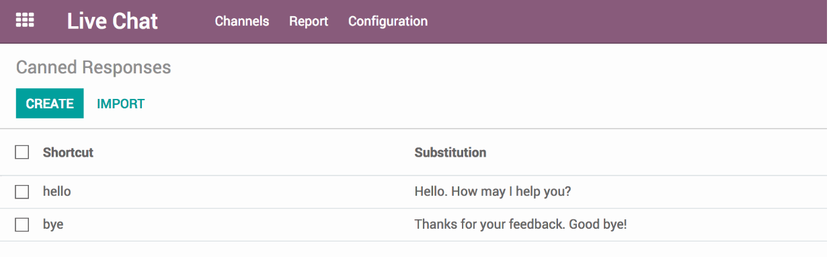Click the Canned Responses page title

[x=93, y=67]
